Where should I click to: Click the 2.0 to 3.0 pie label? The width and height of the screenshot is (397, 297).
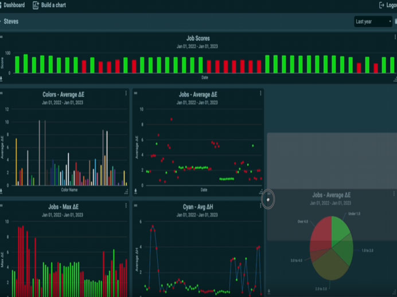tap(321, 288)
